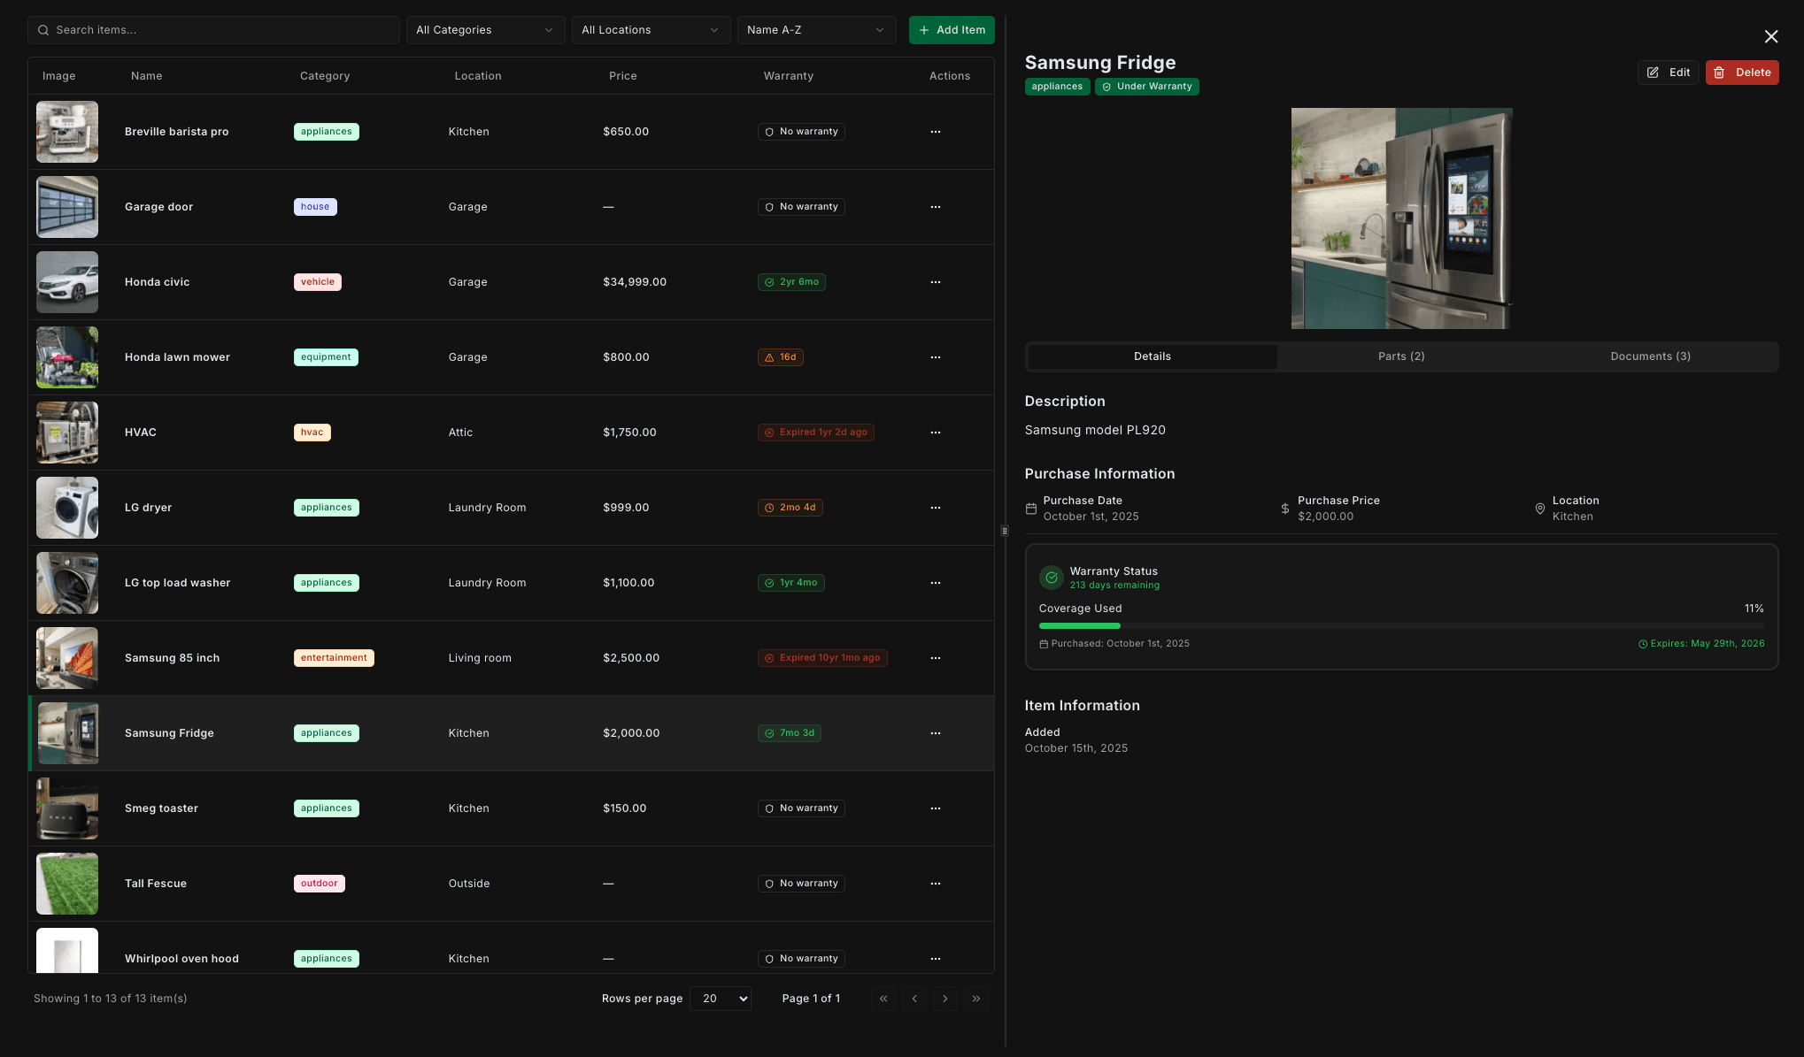Image resolution: width=1804 pixels, height=1057 pixels.
Task: Close the Samsung Fridge detail panel
Action: [1771, 36]
